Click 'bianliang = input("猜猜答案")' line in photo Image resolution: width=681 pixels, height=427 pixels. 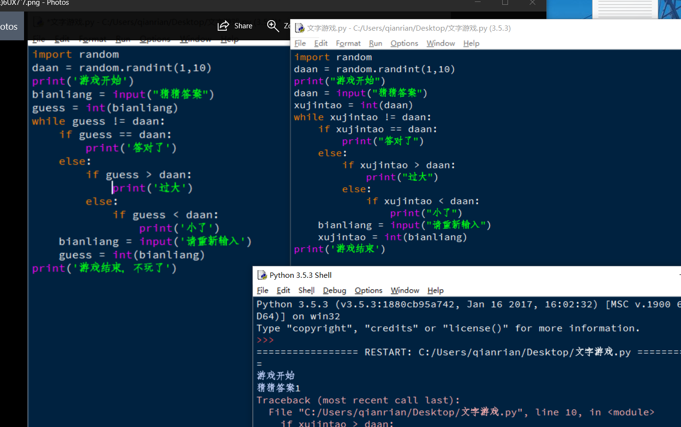point(123,95)
